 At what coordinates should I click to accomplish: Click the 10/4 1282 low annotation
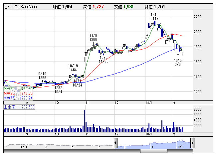tap(59, 89)
